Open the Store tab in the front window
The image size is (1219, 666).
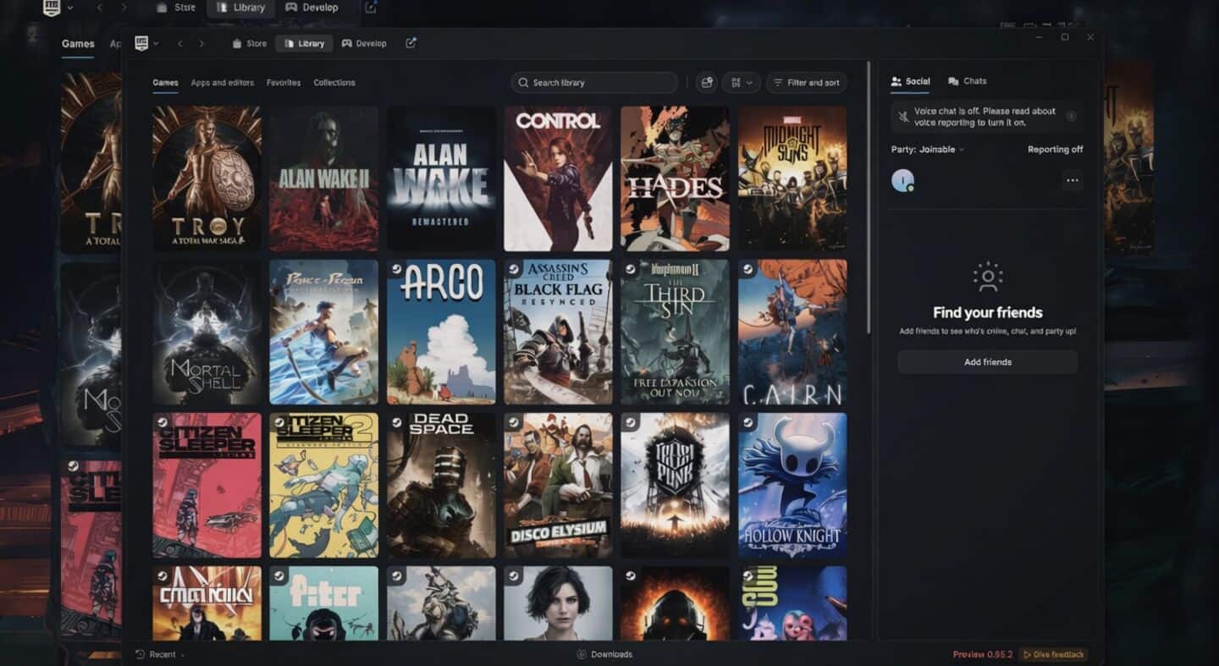pyautogui.click(x=250, y=44)
